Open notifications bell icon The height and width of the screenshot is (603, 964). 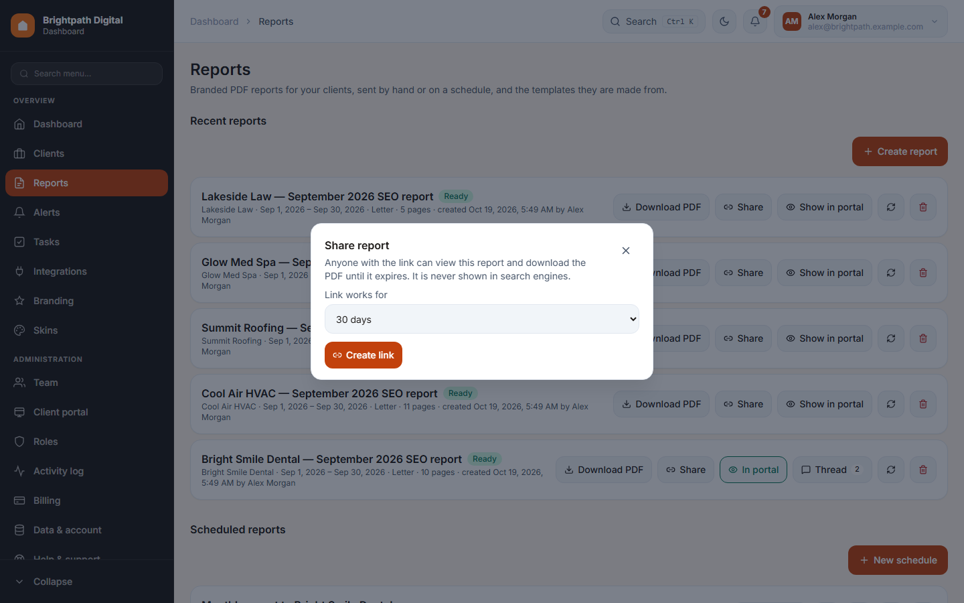[x=755, y=21]
